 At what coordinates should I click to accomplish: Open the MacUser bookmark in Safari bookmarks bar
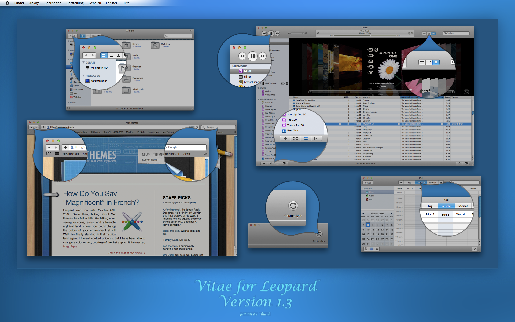tap(130, 132)
